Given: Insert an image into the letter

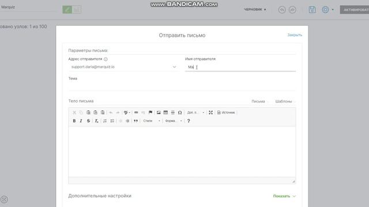Looking at the screenshot, I should pos(159,113).
